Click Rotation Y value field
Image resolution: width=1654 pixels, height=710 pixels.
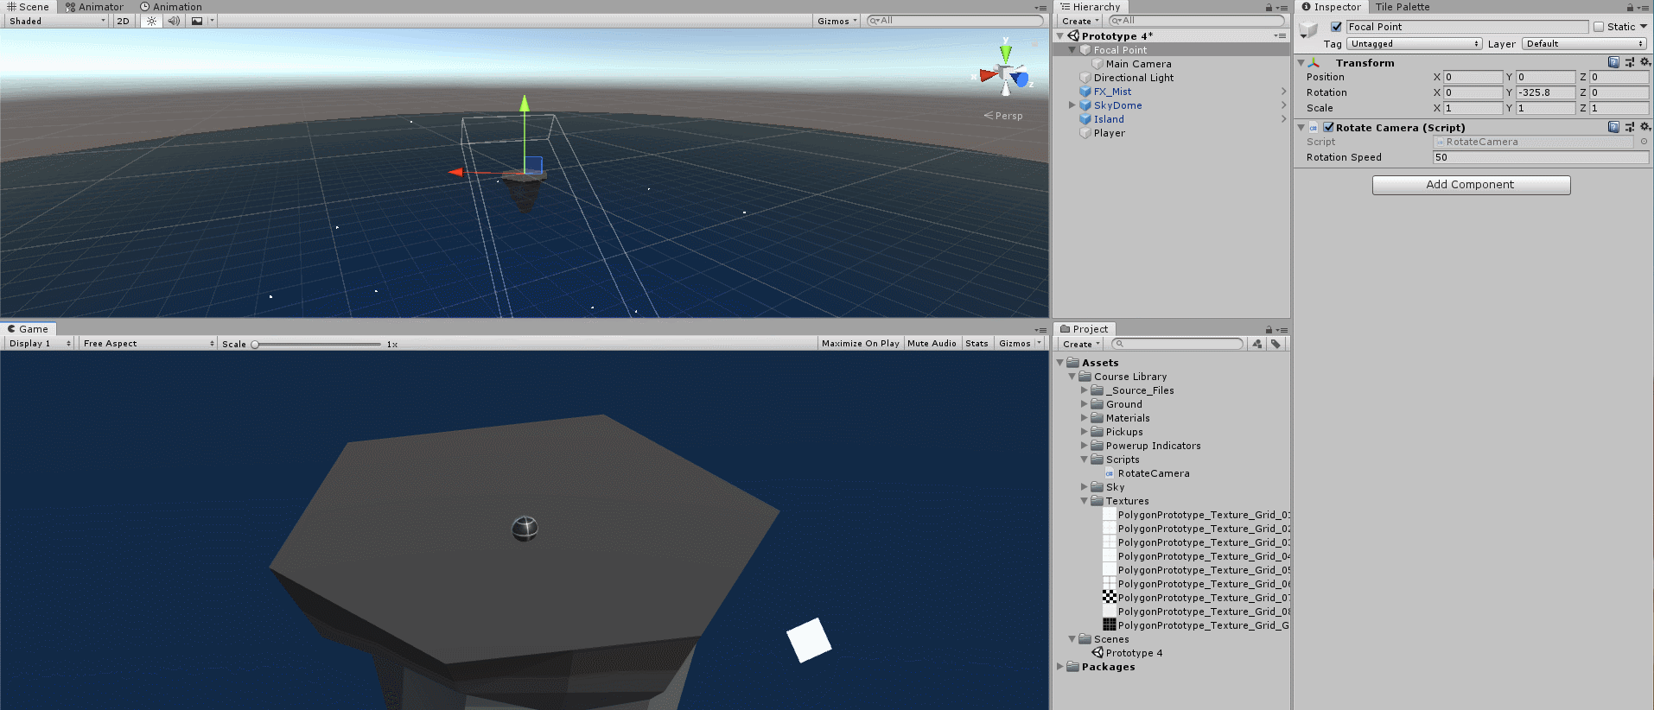coord(1546,92)
